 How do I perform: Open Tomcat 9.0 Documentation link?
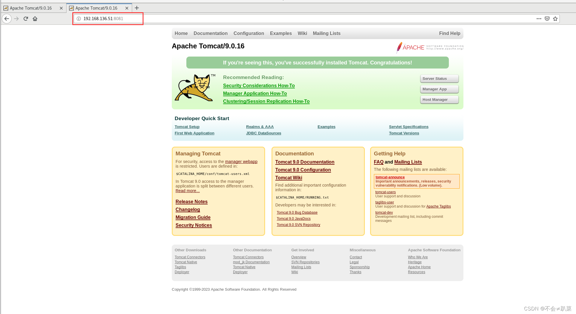(305, 162)
